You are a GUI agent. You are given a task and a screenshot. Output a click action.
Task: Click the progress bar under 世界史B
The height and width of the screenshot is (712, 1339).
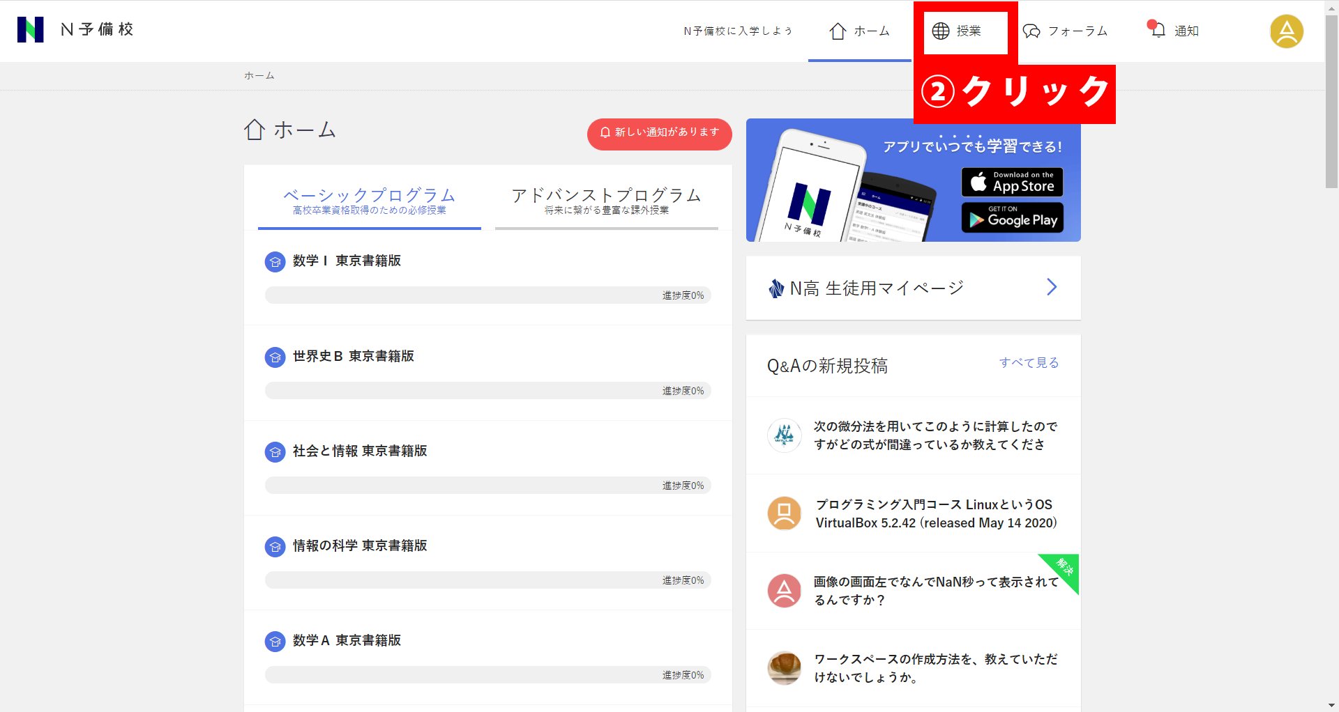click(x=487, y=391)
